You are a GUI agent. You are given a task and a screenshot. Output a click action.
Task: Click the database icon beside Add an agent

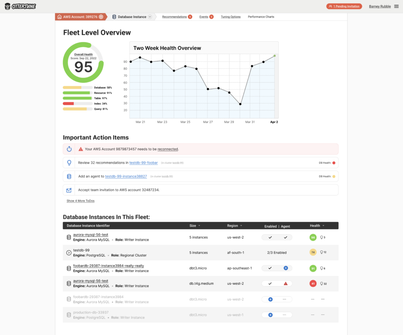click(x=69, y=176)
